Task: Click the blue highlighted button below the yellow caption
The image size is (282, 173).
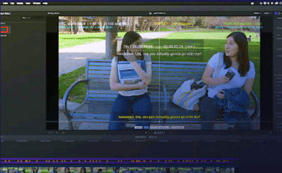Action: point(146,127)
